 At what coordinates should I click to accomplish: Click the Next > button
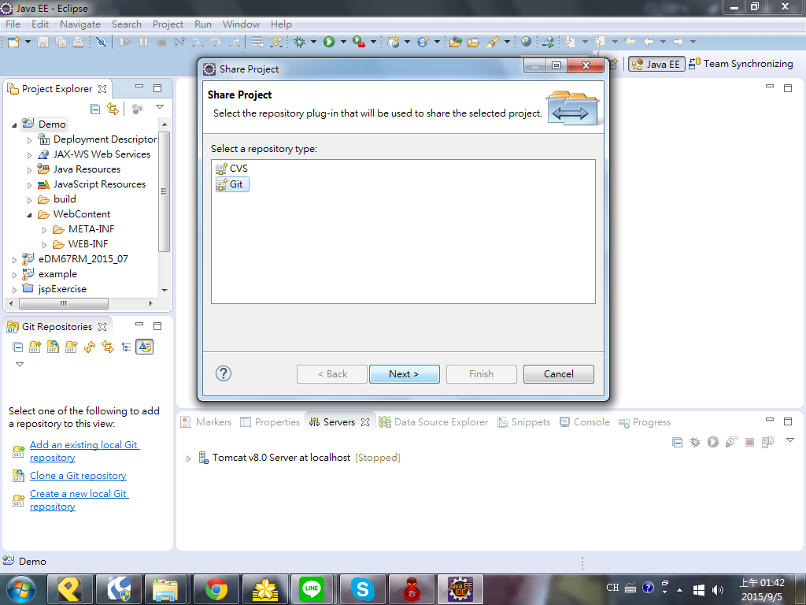click(x=404, y=374)
